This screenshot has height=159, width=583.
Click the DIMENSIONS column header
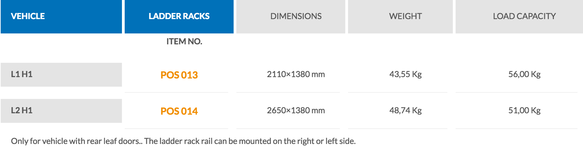291,16
